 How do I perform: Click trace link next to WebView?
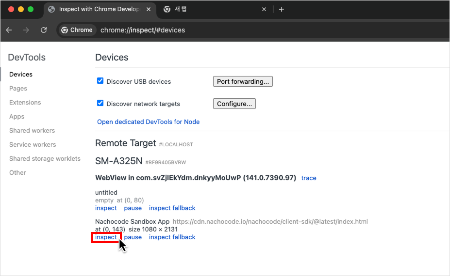[309, 178]
